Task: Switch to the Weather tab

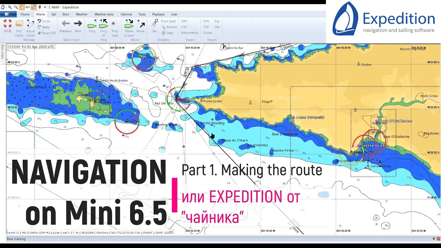Action: (x=82, y=14)
